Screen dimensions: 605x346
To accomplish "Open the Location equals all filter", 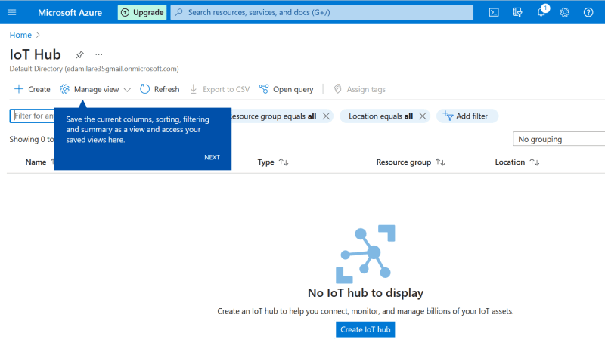I will 380,116.
